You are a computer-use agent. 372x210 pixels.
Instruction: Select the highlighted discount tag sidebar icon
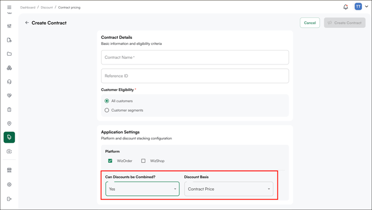pyautogui.click(x=9, y=137)
